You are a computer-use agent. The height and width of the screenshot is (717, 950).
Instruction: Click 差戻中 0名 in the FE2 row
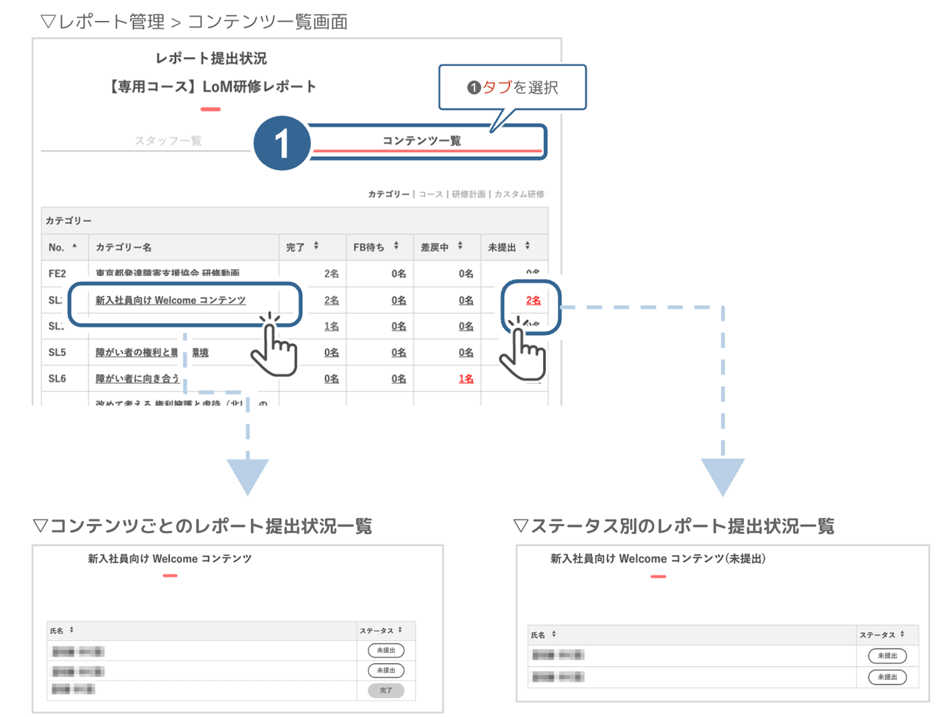pyautogui.click(x=466, y=274)
